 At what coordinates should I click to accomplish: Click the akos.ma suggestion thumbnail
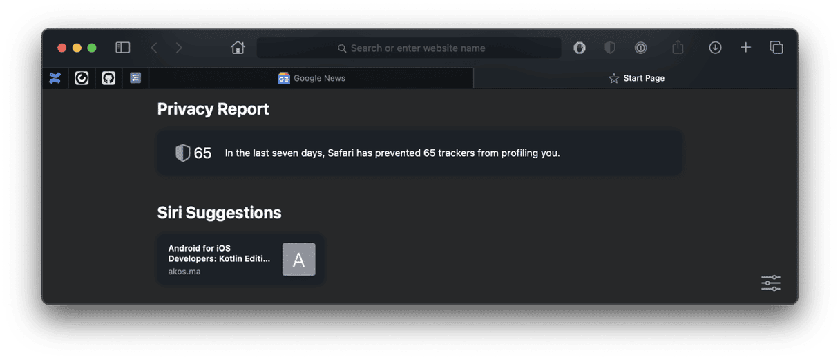(298, 260)
